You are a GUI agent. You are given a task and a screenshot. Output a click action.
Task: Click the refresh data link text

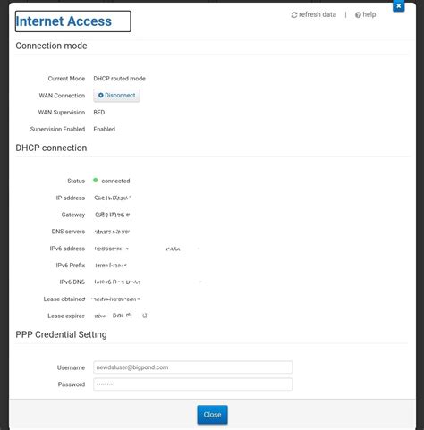click(318, 14)
